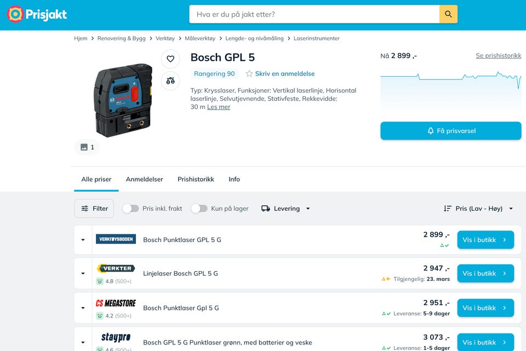Click the stock status icon beside Tilgjengelig 23. mars
This screenshot has height=351, width=526.
[386, 279]
